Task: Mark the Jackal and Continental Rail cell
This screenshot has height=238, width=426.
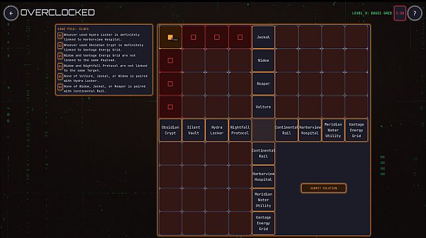Action: pyautogui.click(x=287, y=37)
